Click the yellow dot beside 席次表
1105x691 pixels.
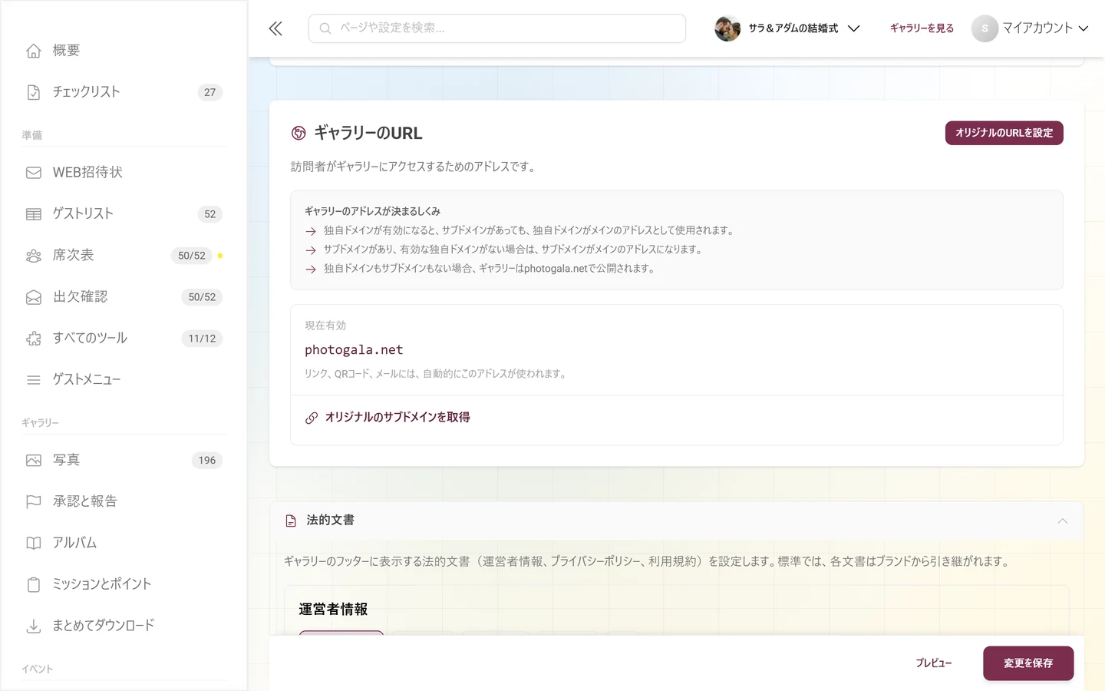point(220,256)
